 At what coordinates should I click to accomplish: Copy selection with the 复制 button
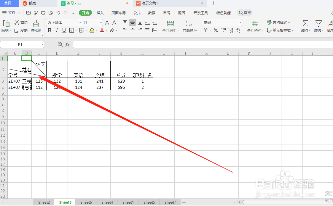click(21, 30)
